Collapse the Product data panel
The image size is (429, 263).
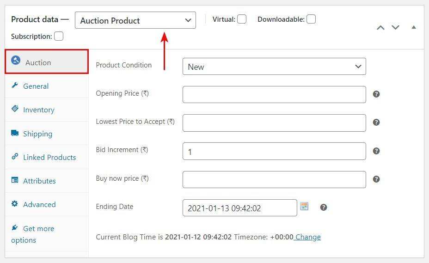(414, 27)
